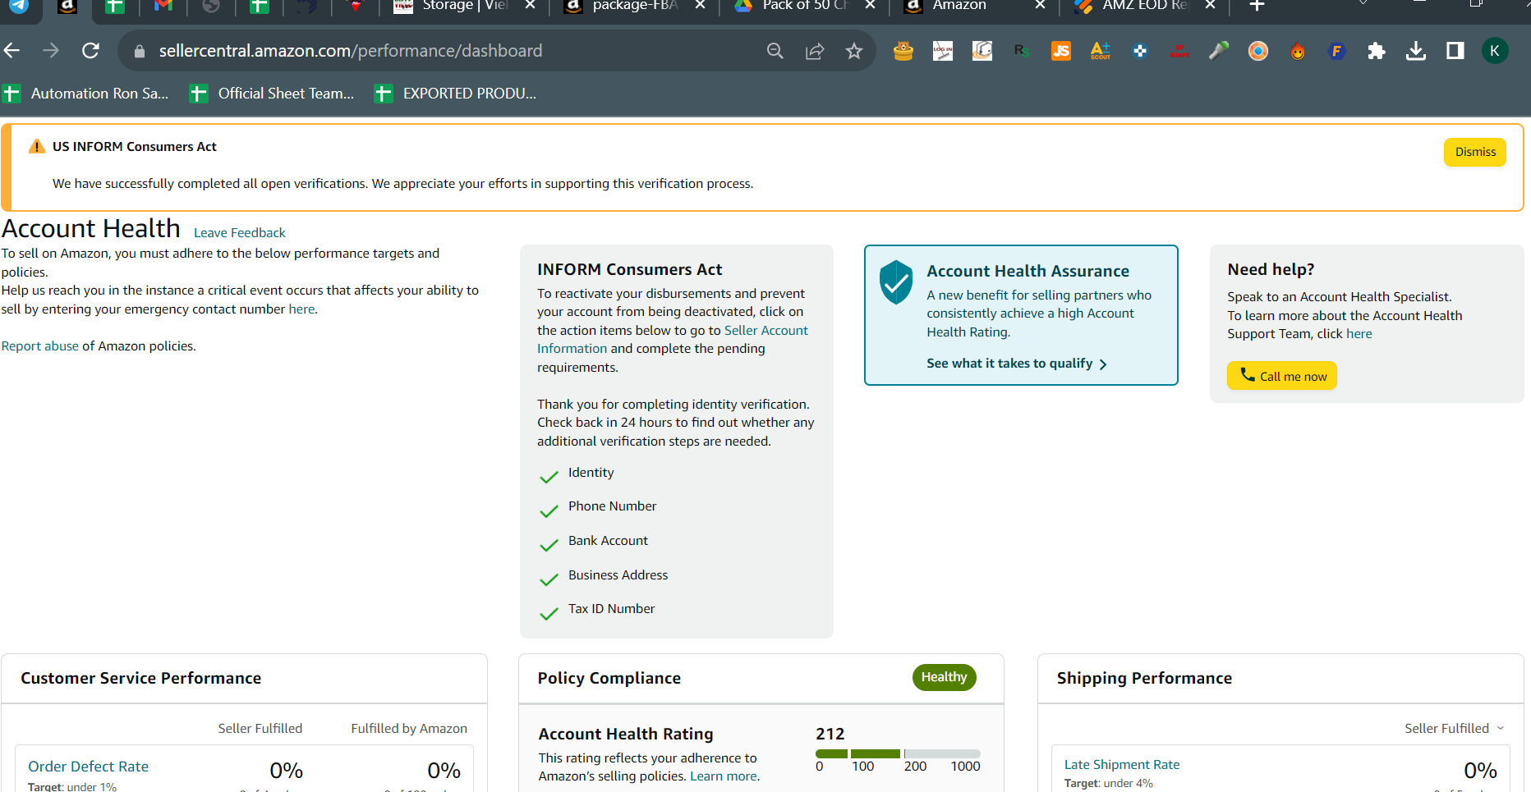This screenshot has width=1531, height=792.
Task: Open the blue hexagon F extension
Action: tap(1337, 51)
